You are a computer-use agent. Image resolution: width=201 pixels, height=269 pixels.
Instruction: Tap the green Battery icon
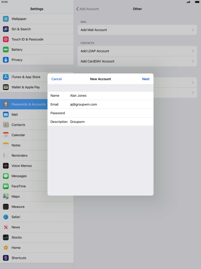point(6,50)
